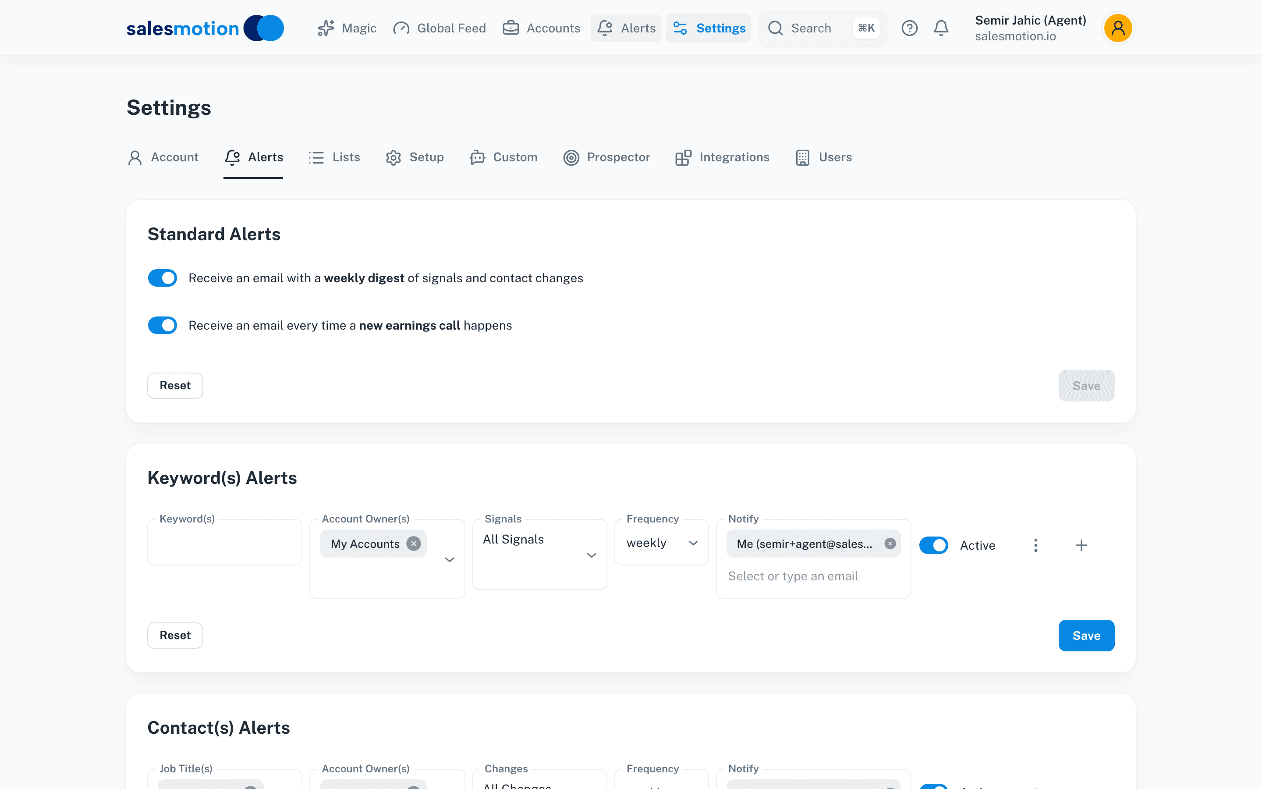The image size is (1262, 789).
Task: Click Save in Standard Alerts
Action: (1086, 386)
